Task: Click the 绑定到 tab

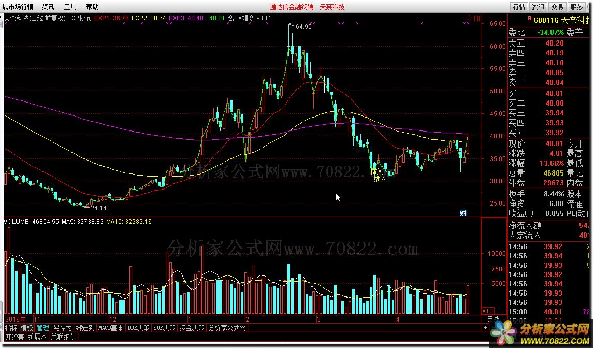Action: click(85, 328)
